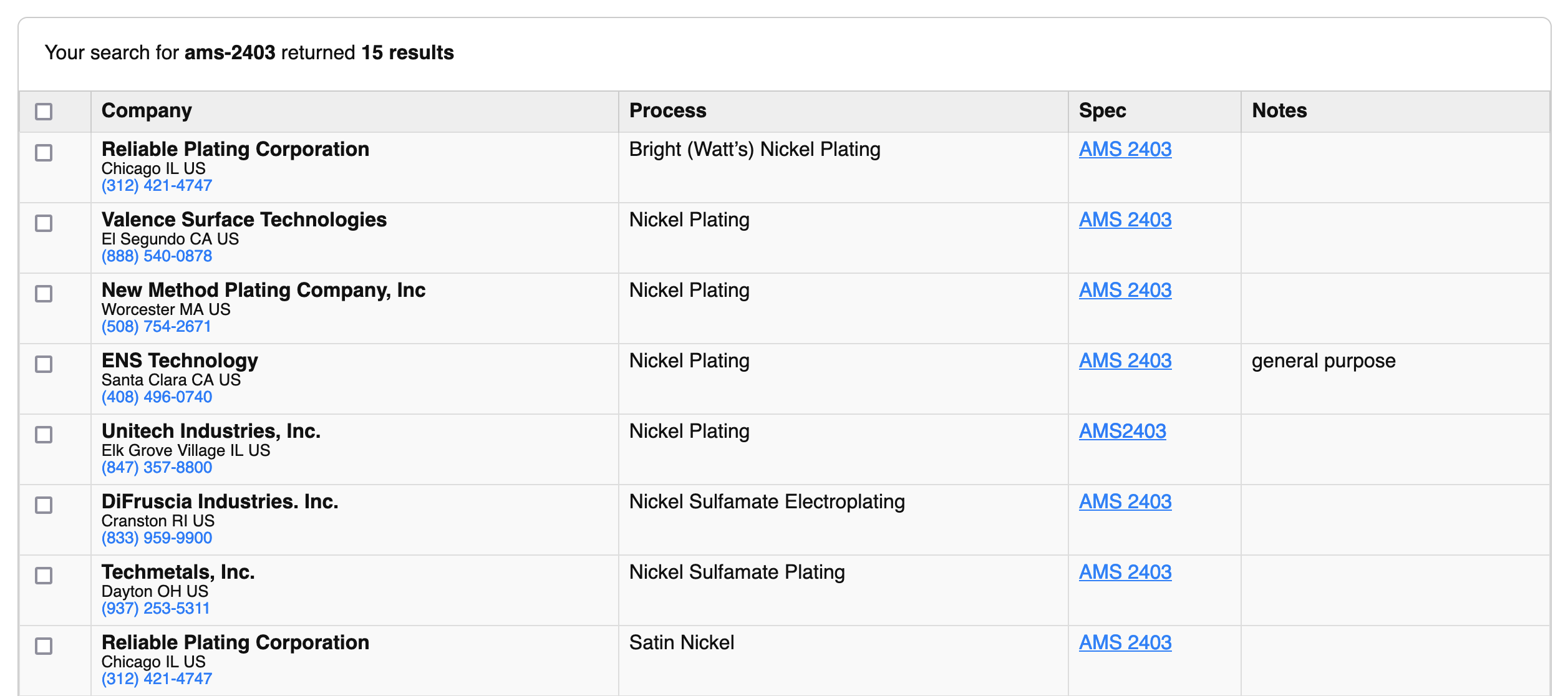Image resolution: width=1568 pixels, height=696 pixels.
Task: Open the AMS2403 spec link for Unitech
Action: coord(1123,432)
